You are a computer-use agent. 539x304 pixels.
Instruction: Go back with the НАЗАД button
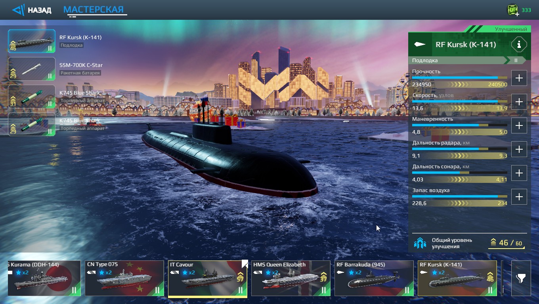(32, 10)
